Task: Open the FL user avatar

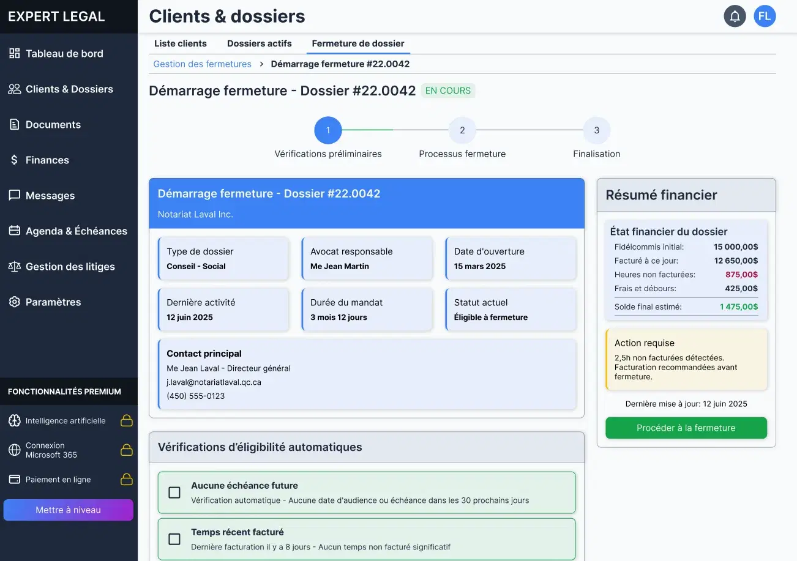Action: (x=765, y=17)
